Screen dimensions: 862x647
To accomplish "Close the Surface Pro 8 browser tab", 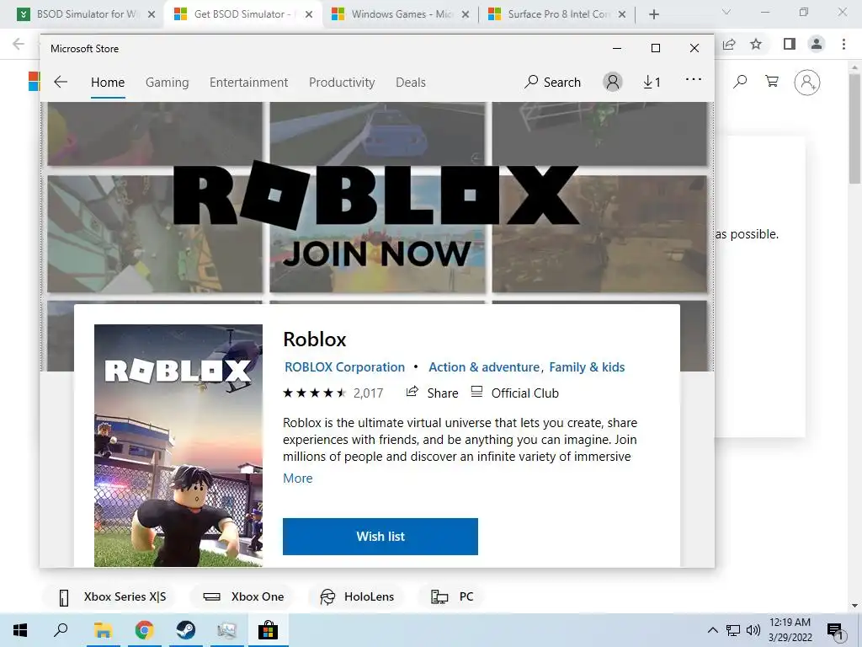I will point(622,15).
